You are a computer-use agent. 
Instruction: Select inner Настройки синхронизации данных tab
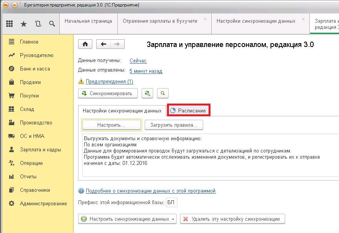point(122,111)
